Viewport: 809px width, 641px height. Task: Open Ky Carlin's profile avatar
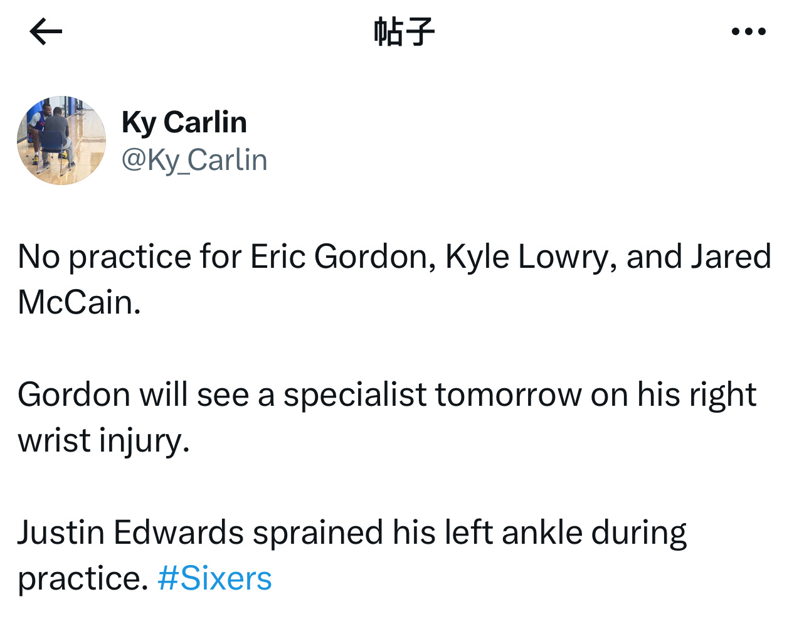(x=61, y=140)
